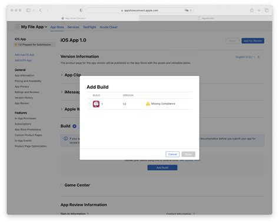Open the Safari sidebar dropdown arrow

(x=34, y=10)
